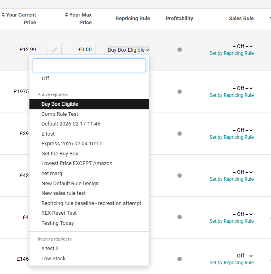Choose inactive repricer e test 2

89,249
